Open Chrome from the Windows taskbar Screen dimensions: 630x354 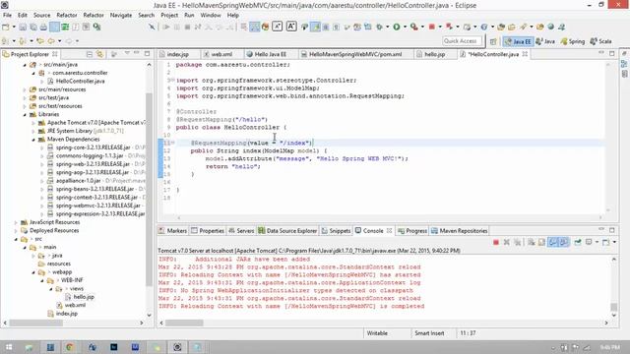[x=70, y=347]
